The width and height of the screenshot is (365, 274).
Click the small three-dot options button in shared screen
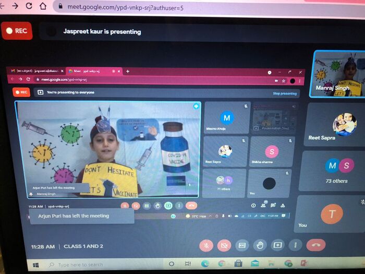(179, 206)
